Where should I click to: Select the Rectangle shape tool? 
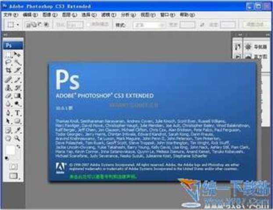[x=18, y=121]
